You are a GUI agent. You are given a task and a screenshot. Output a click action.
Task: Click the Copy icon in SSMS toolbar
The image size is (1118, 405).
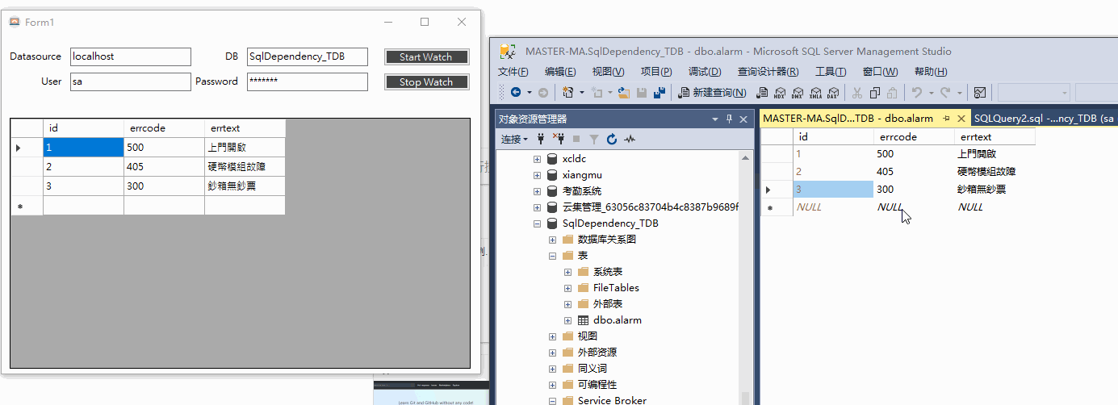875,93
